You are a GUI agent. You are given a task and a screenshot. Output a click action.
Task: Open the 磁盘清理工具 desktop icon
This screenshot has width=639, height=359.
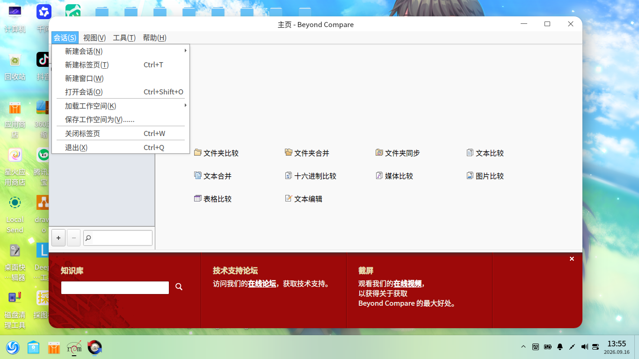pos(15,310)
